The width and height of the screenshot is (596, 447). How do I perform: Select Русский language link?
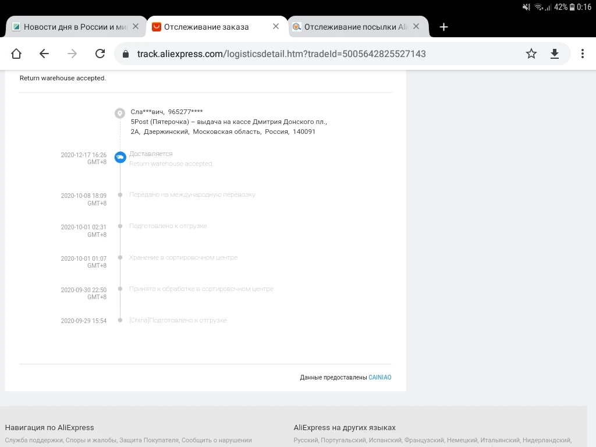tap(306, 440)
